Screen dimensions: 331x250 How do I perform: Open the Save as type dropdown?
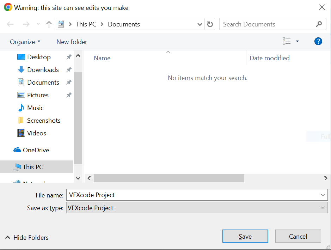click(323, 208)
